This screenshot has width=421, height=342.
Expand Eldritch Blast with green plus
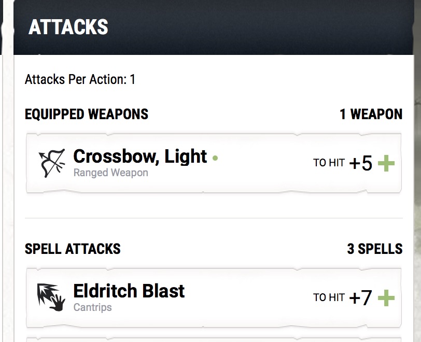click(x=386, y=298)
